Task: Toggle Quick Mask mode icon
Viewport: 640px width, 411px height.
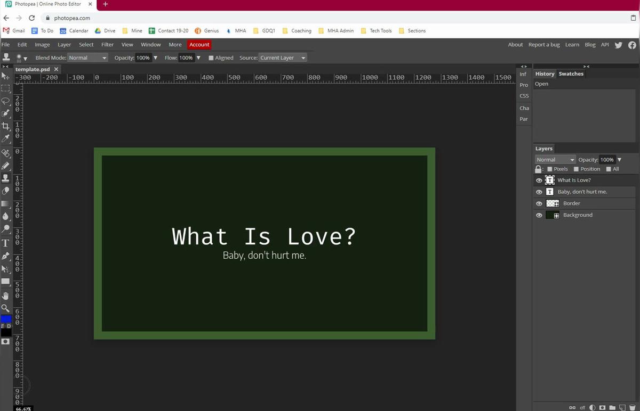Action: point(6,341)
